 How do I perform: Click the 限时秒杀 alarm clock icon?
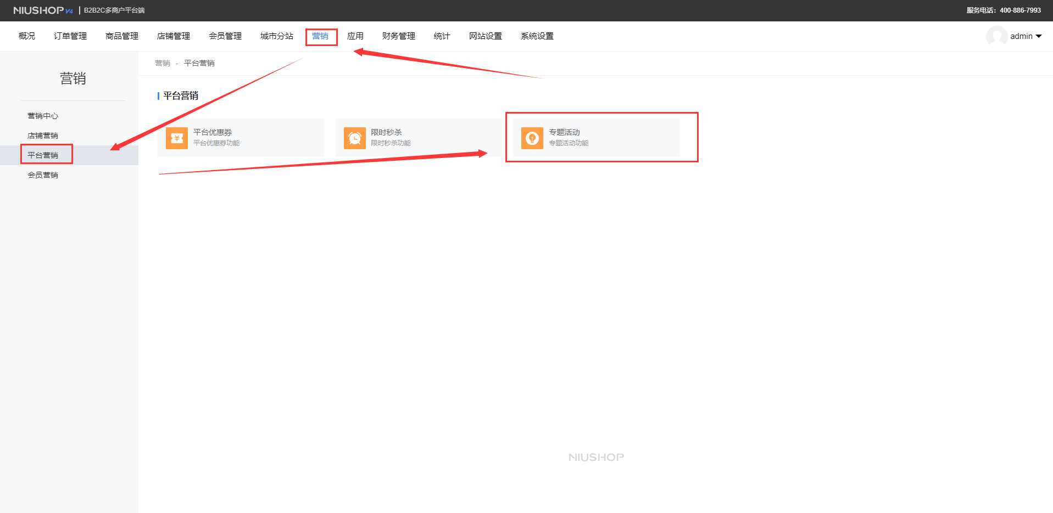[355, 138]
